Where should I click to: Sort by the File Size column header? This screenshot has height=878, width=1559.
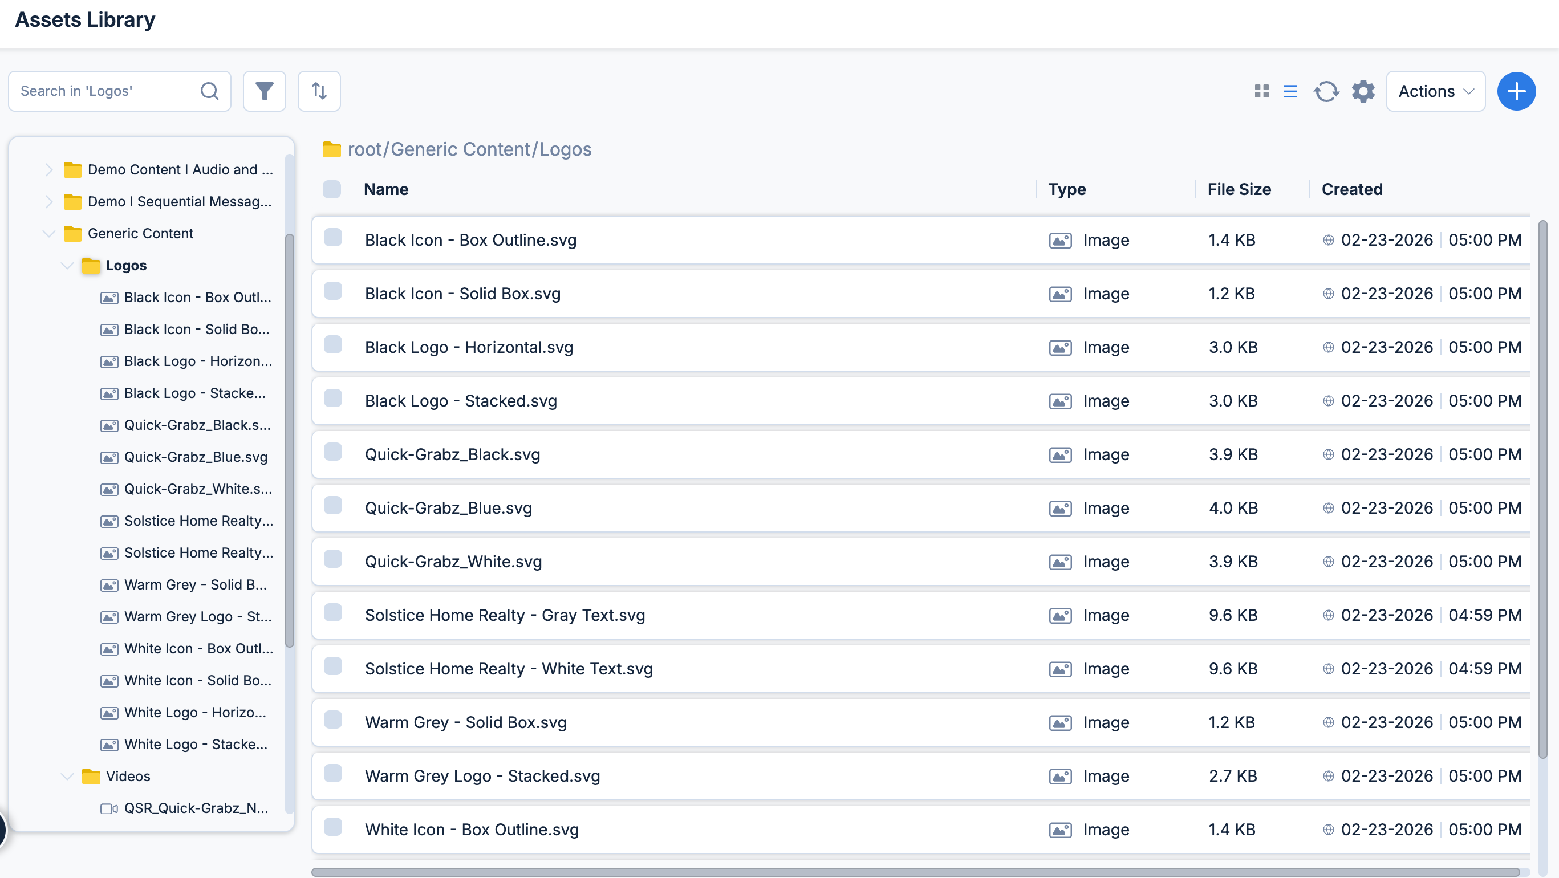coord(1240,189)
